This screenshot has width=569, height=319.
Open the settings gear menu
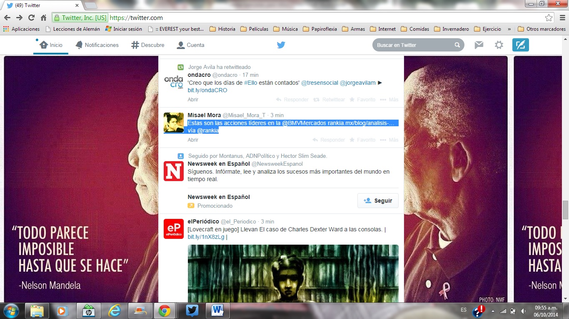coord(499,45)
